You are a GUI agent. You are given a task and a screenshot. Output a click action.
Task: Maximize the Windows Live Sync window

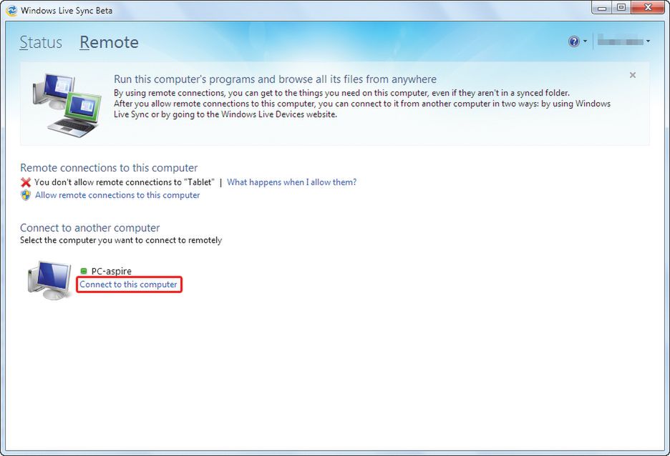click(621, 8)
